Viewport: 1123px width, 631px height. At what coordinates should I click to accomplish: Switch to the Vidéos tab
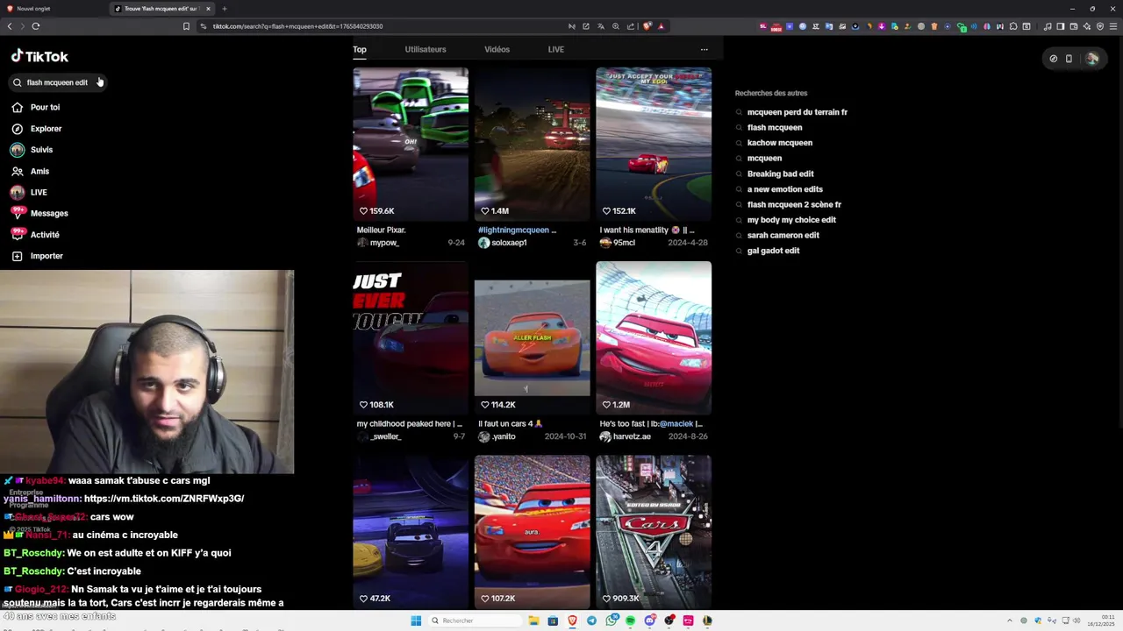click(x=497, y=49)
